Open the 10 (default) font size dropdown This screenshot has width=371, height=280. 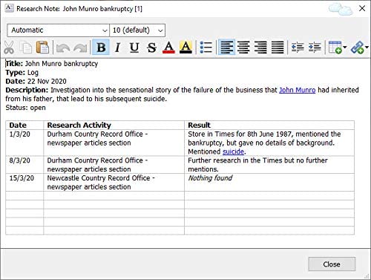pyautogui.click(x=137, y=30)
